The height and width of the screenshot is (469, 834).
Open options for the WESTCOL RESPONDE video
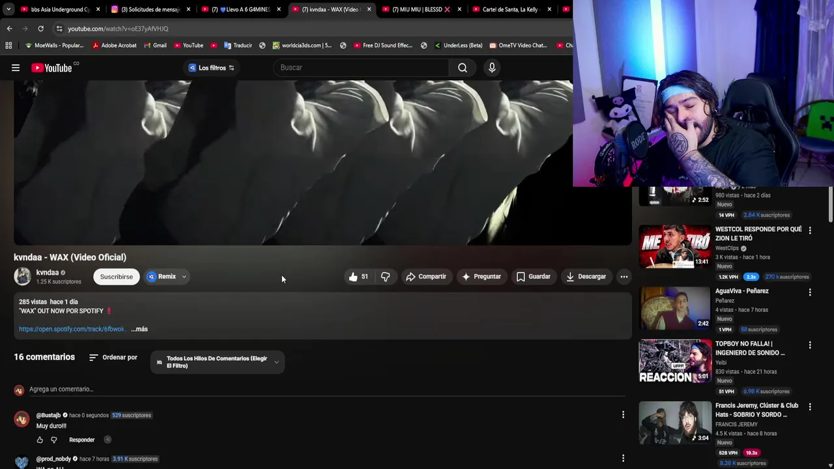click(x=810, y=231)
